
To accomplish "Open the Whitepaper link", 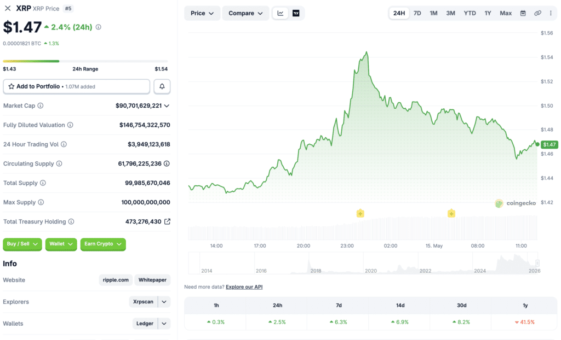I will click(x=152, y=280).
